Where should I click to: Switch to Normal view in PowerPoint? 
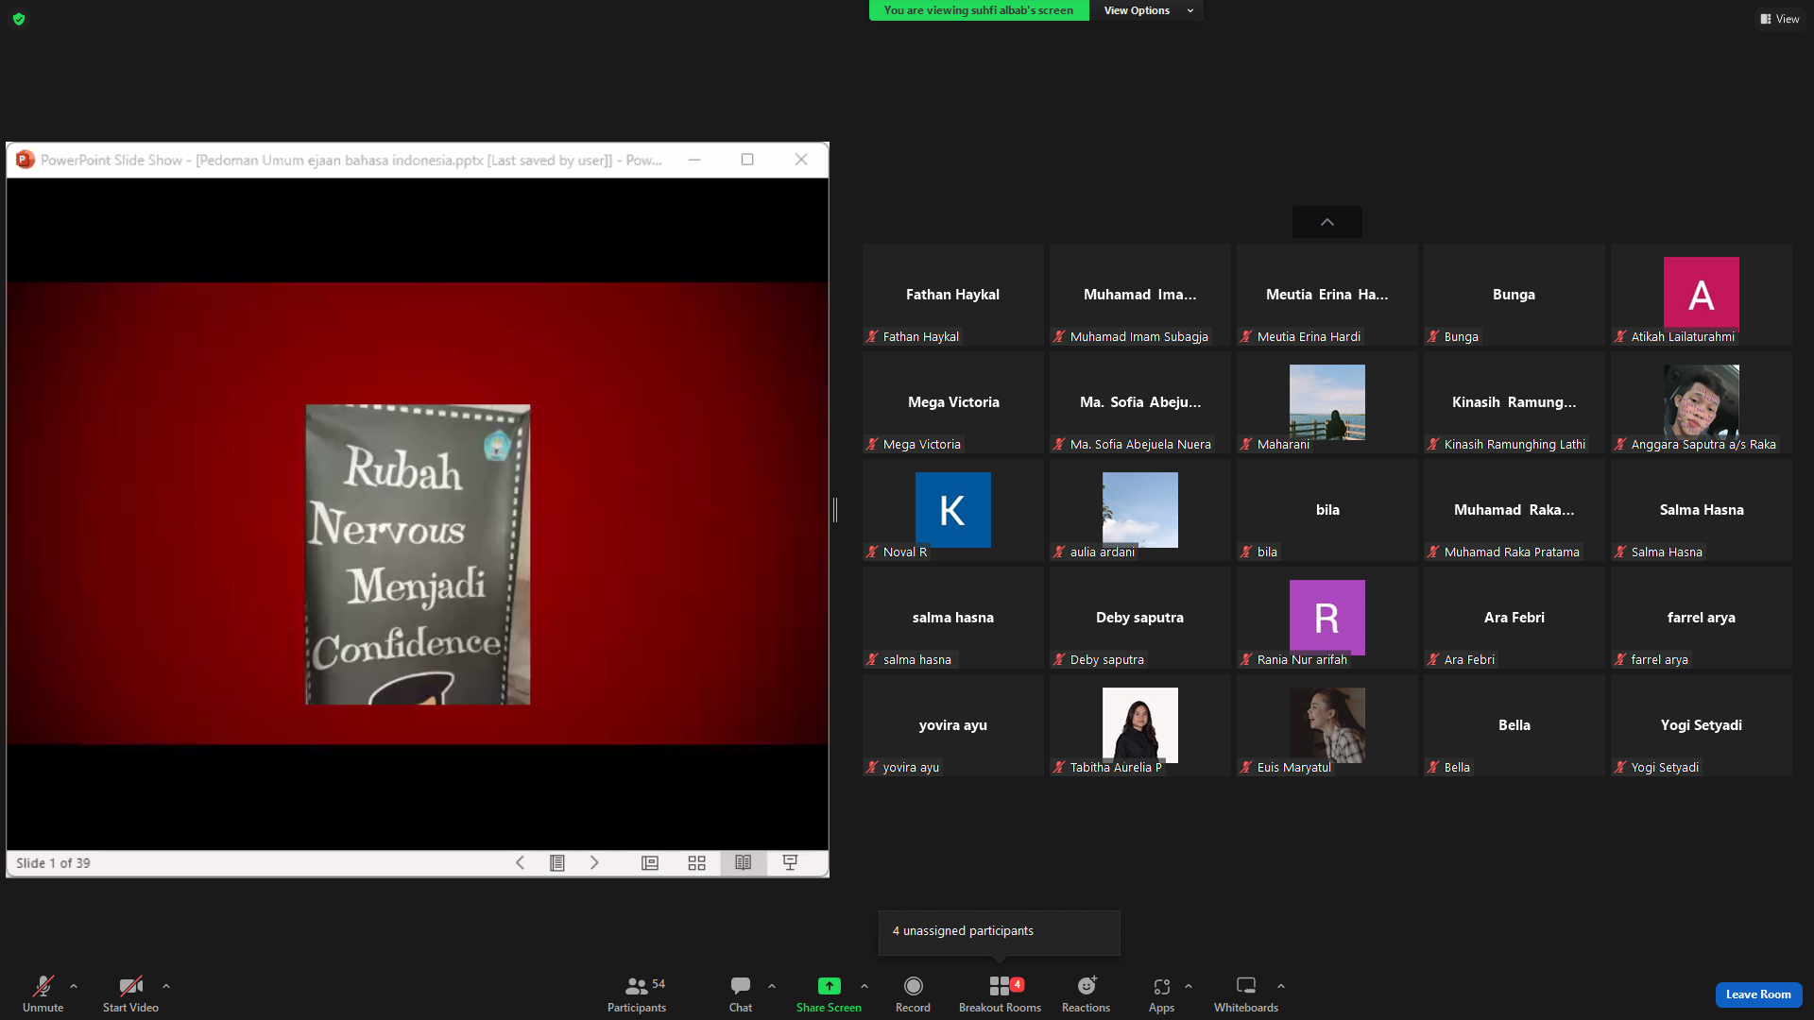pyautogui.click(x=650, y=862)
